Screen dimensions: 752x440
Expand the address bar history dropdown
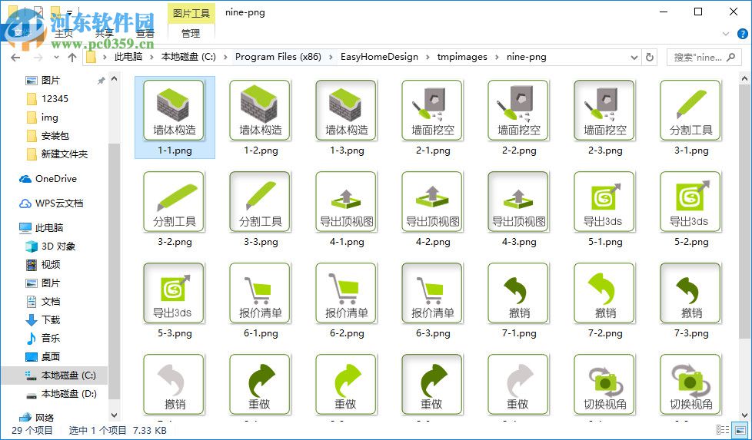tap(634, 58)
